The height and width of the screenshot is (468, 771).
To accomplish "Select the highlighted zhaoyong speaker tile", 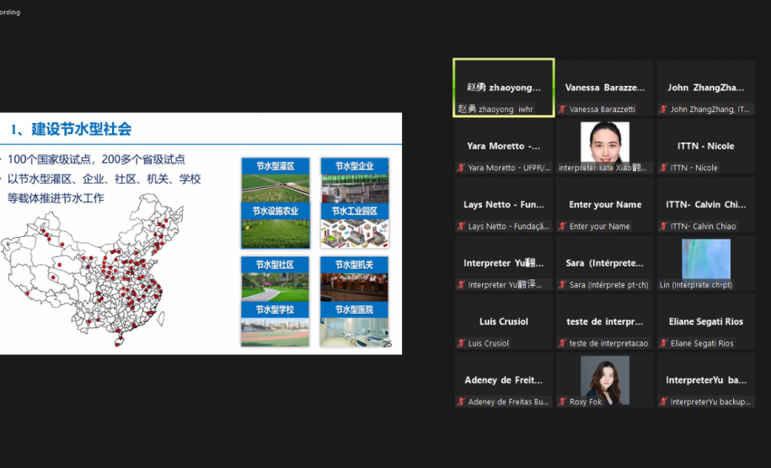I will tap(503, 88).
